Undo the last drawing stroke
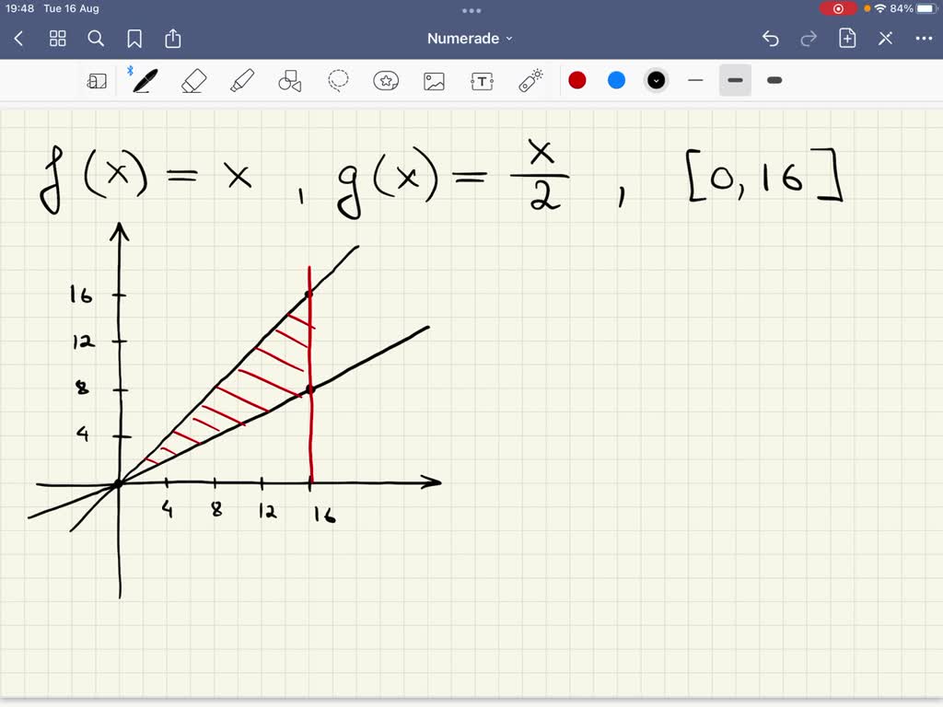 point(771,39)
